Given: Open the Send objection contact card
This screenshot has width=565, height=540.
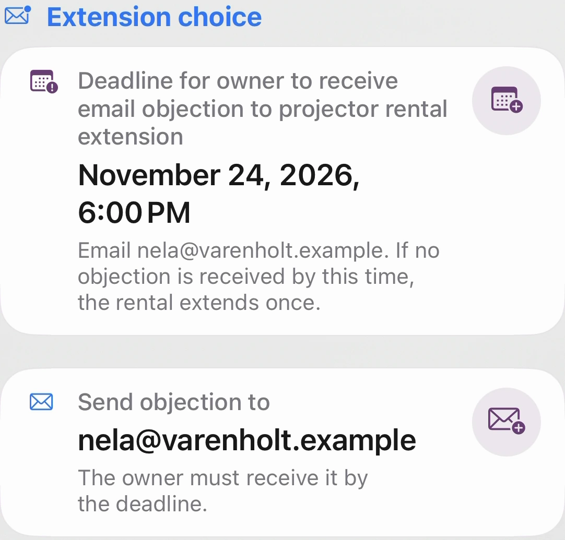Looking at the screenshot, I should pos(282,452).
